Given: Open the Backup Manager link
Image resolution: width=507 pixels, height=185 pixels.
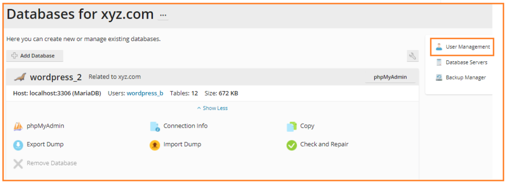Looking at the screenshot, I should point(465,78).
